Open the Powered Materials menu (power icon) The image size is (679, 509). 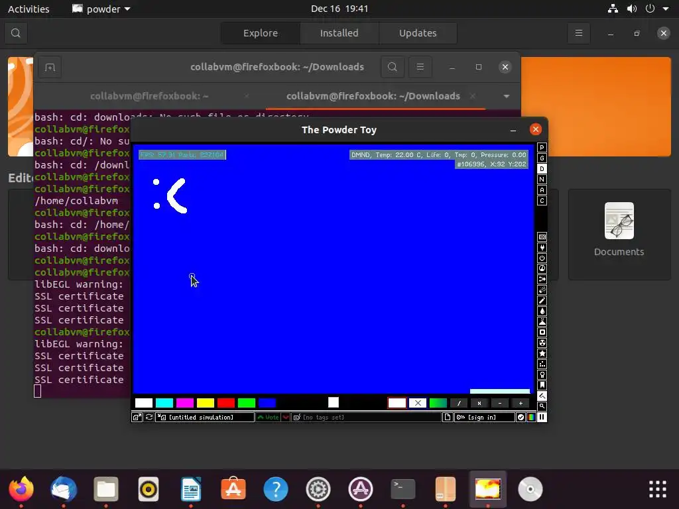click(x=542, y=258)
